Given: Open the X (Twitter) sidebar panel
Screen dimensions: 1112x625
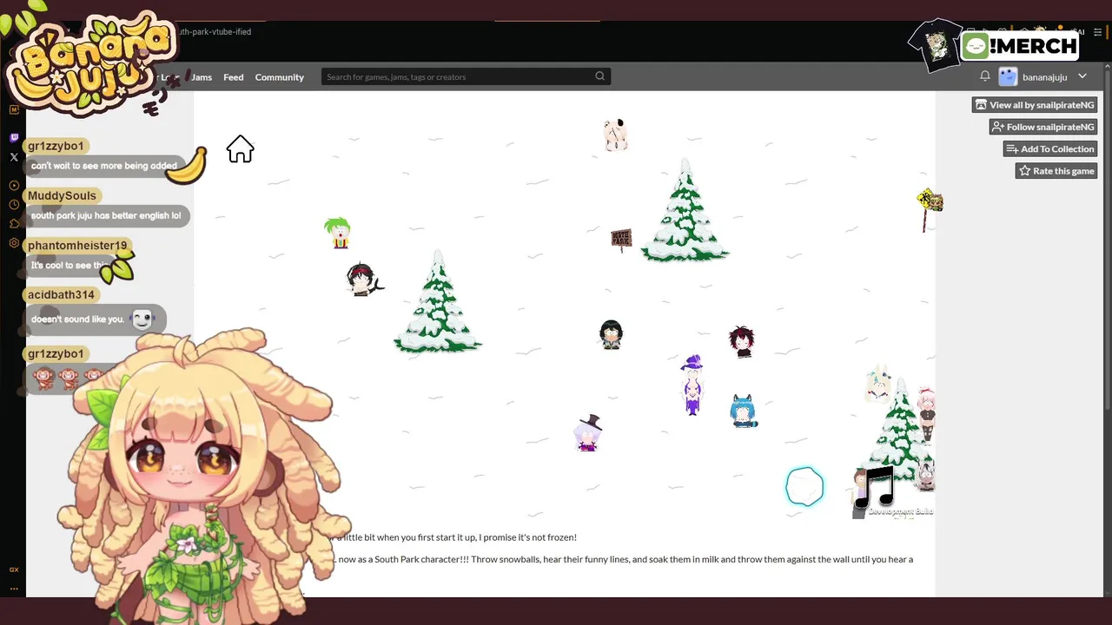Looking at the screenshot, I should [x=14, y=157].
